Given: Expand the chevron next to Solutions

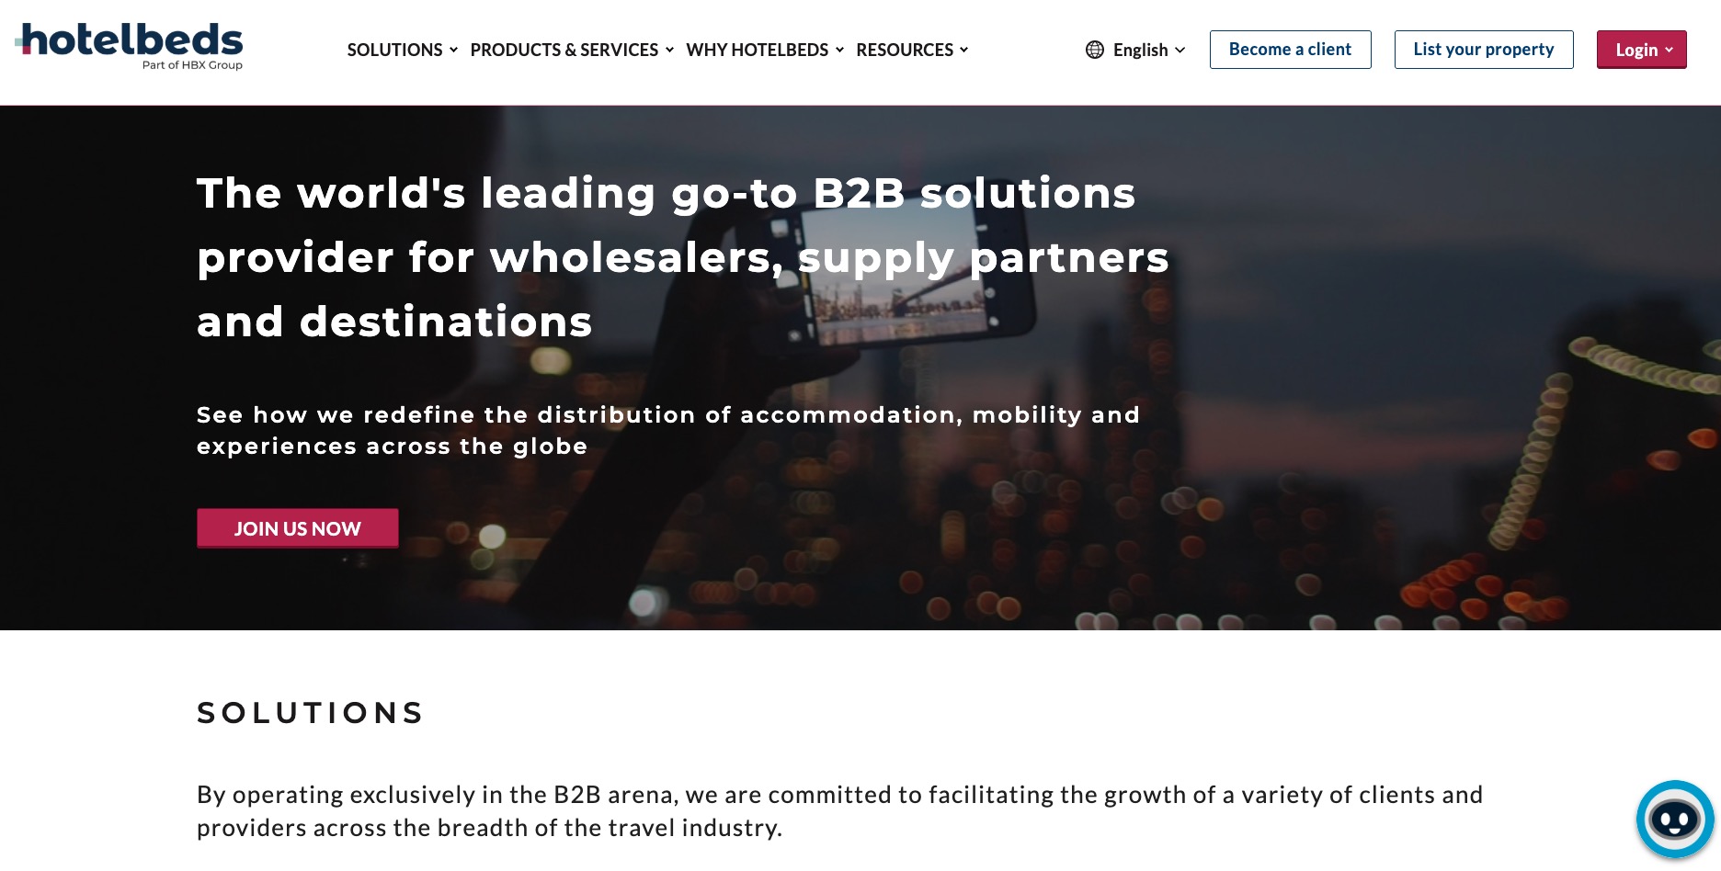Looking at the screenshot, I should [x=453, y=50].
